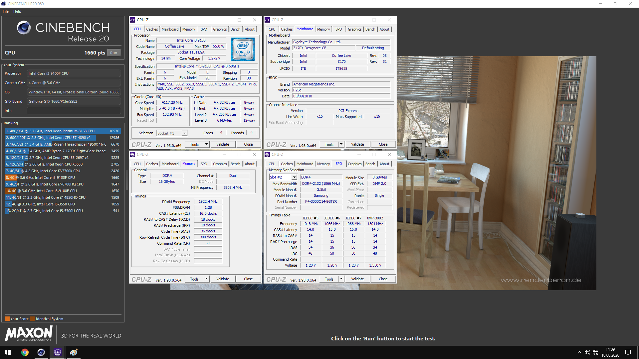Select ranking row 8 Core i3-9100F 1660
Viewport: 639px width, 359px height.
tap(63, 178)
